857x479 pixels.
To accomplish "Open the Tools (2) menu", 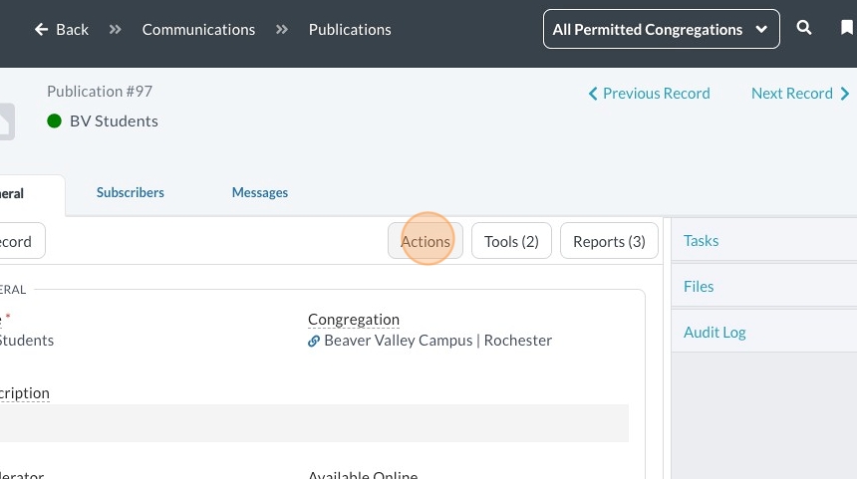I will [511, 241].
